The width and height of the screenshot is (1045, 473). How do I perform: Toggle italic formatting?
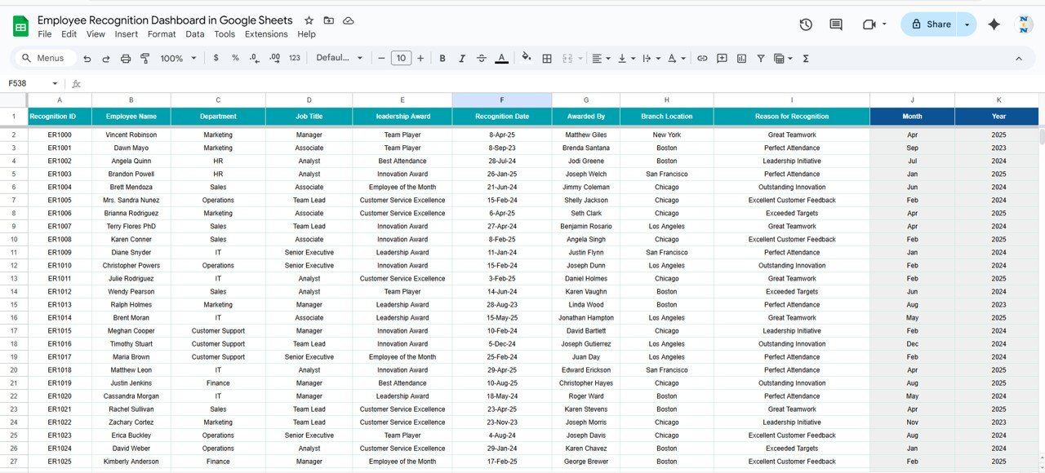[462, 59]
